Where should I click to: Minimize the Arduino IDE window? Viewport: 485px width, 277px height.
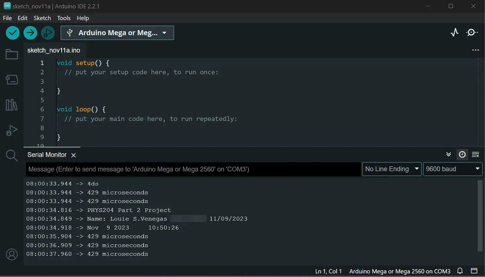[x=428, y=6]
